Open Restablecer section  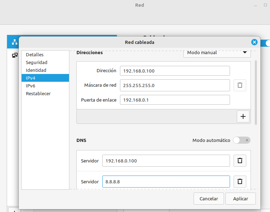45,93
